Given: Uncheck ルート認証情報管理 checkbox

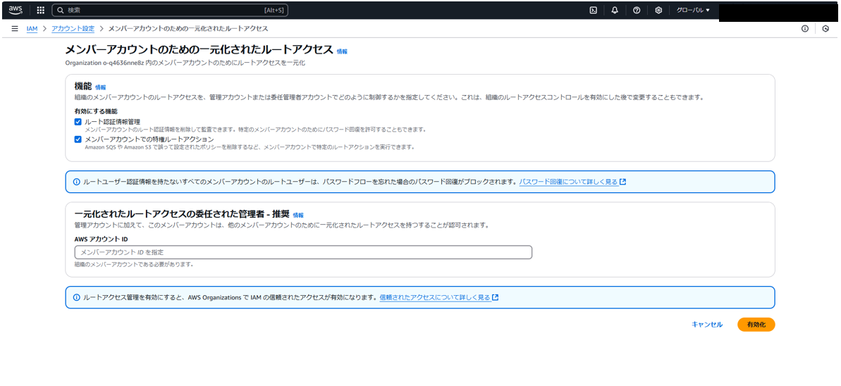Looking at the screenshot, I should pyautogui.click(x=78, y=122).
